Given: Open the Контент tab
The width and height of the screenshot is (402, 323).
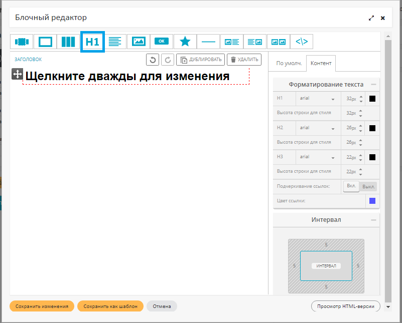Looking at the screenshot, I should pyautogui.click(x=321, y=64).
